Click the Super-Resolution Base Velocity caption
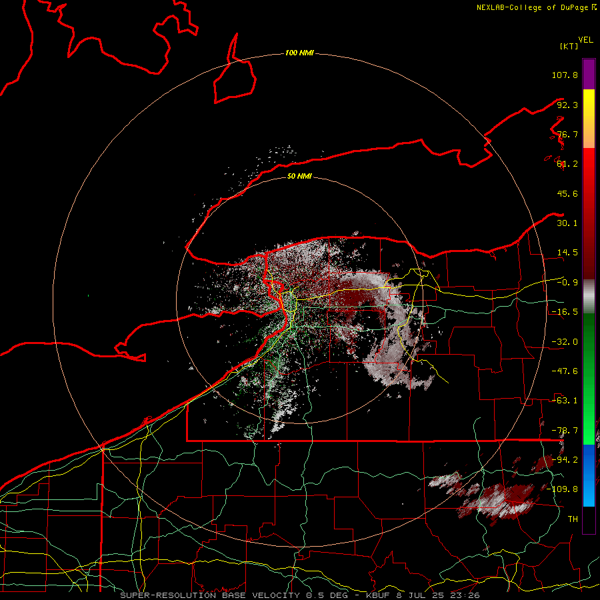 (x=299, y=595)
